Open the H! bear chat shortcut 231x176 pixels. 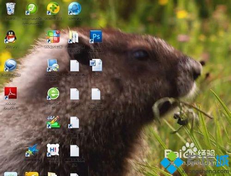[x=53, y=150]
